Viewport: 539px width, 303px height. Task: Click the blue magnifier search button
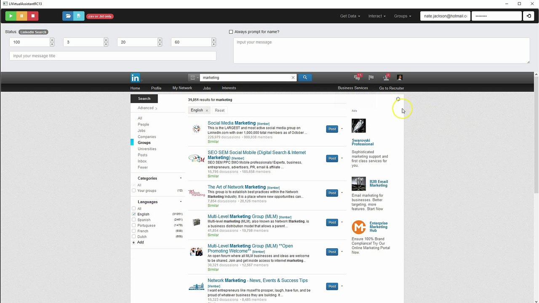click(x=305, y=77)
